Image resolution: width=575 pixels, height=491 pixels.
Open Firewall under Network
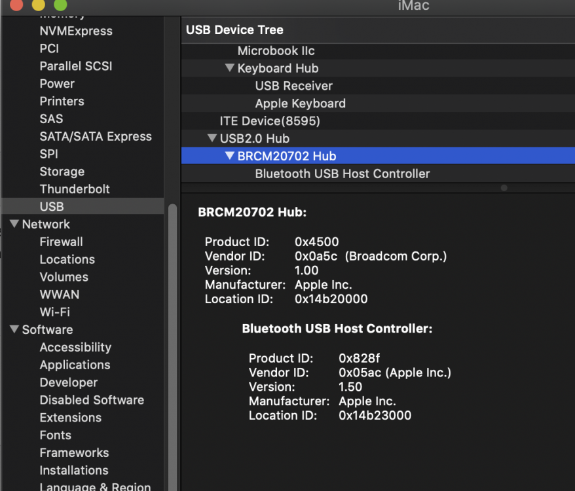point(62,242)
